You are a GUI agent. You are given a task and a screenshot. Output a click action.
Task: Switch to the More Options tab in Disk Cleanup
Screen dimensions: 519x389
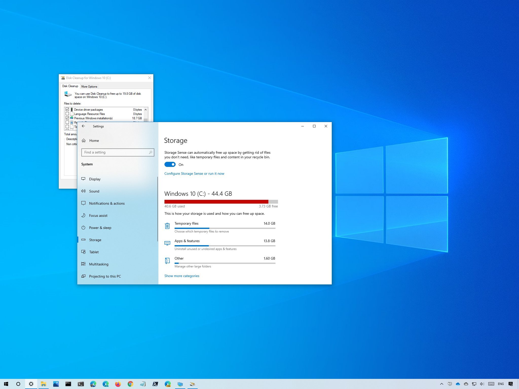89,87
